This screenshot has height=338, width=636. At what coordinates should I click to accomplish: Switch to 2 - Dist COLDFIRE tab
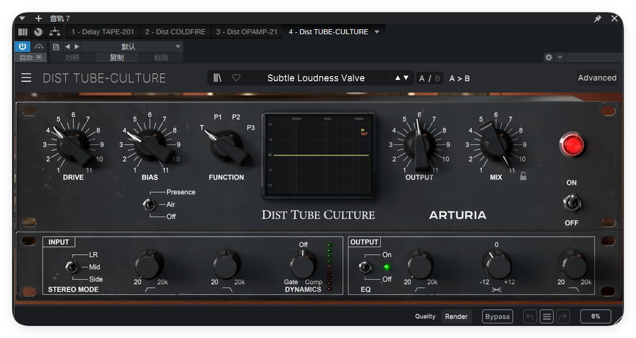pyautogui.click(x=175, y=32)
